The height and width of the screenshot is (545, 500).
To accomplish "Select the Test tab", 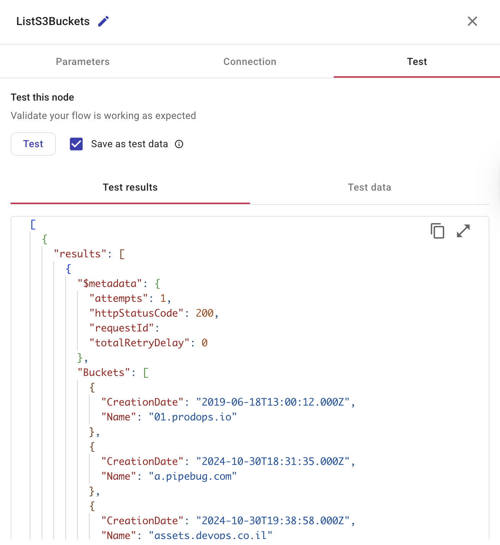I will tap(417, 62).
